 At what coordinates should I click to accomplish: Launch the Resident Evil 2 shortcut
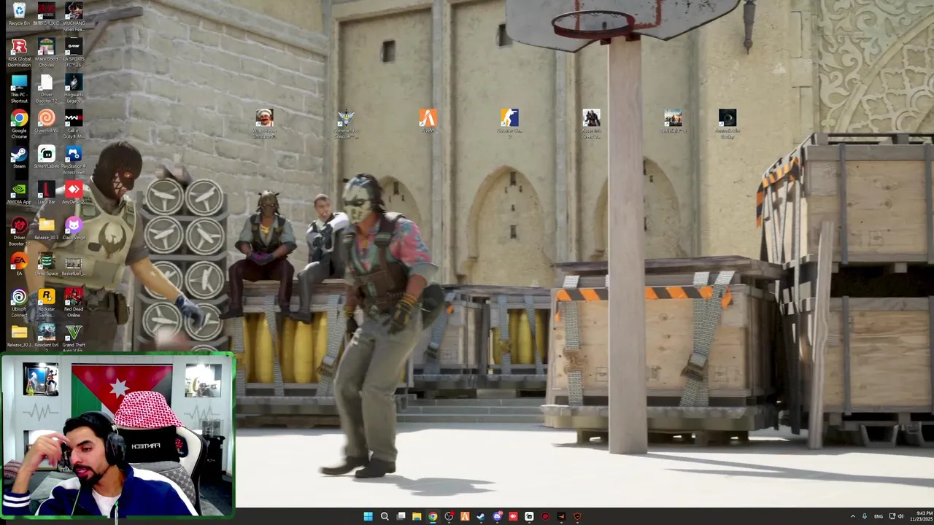pos(46,338)
